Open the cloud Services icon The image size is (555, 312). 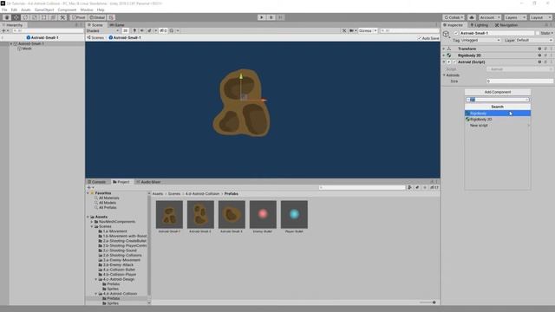click(472, 17)
